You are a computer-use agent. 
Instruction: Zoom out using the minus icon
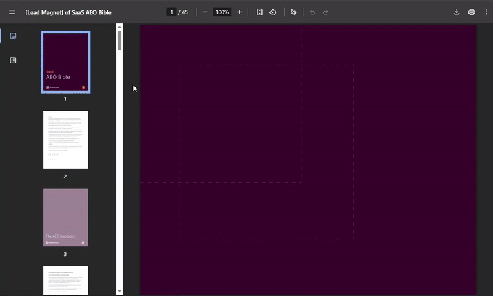coord(205,12)
